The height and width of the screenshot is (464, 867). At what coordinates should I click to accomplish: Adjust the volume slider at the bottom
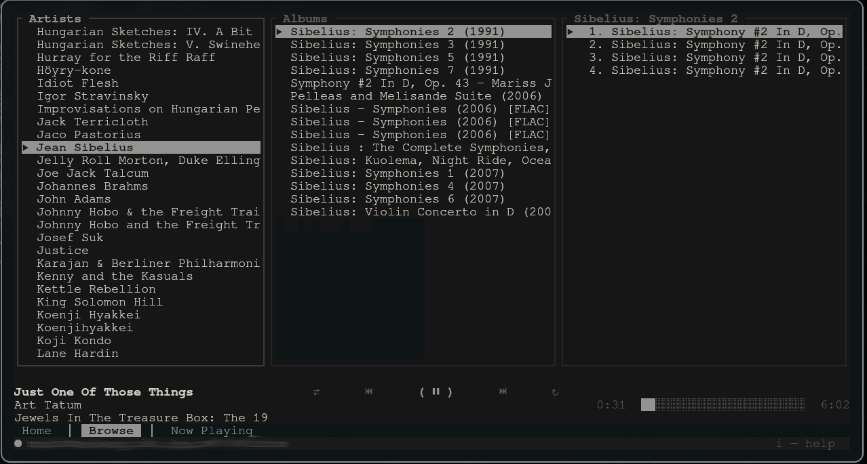tap(152, 444)
